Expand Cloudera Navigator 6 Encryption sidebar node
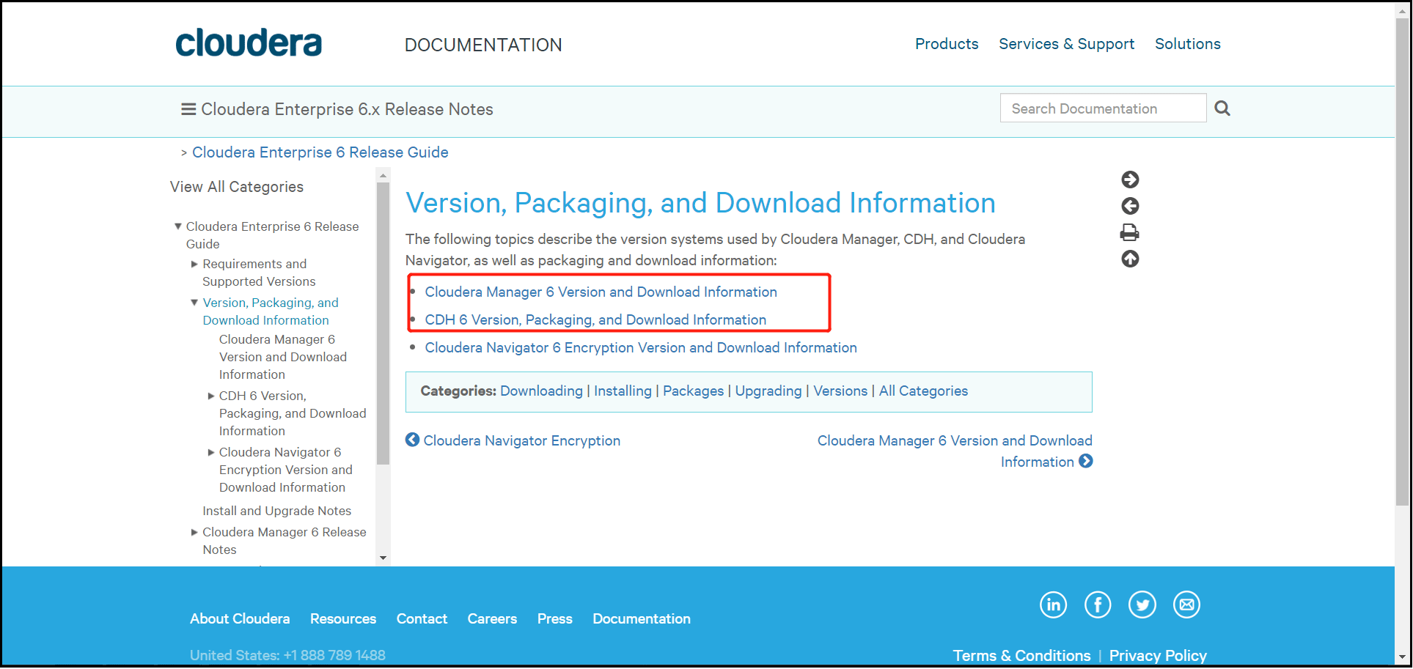Screen dimensions: 1413x669 pos(211,452)
